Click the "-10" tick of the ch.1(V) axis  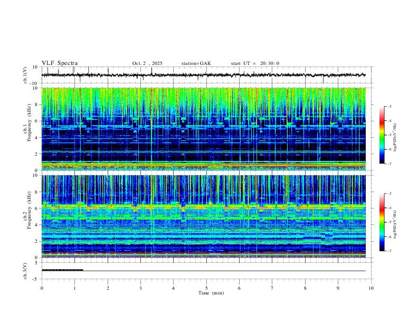point(34,83)
